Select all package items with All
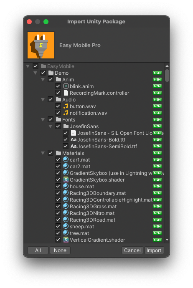 (38, 250)
